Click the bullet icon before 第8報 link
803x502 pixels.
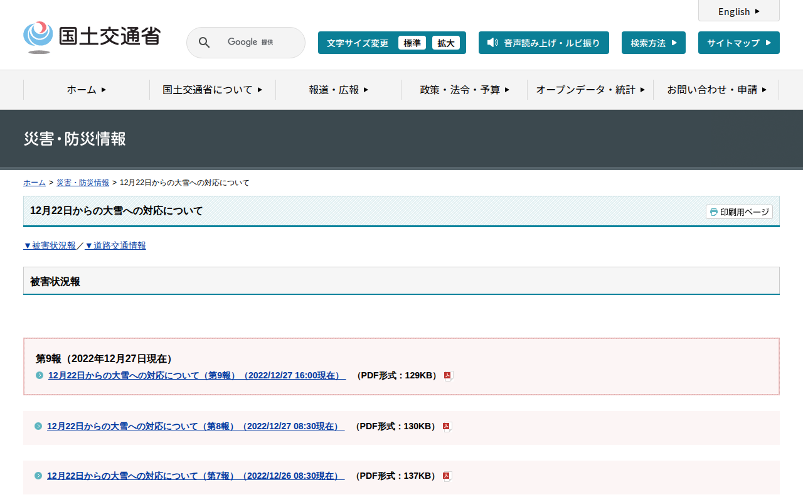(x=38, y=427)
